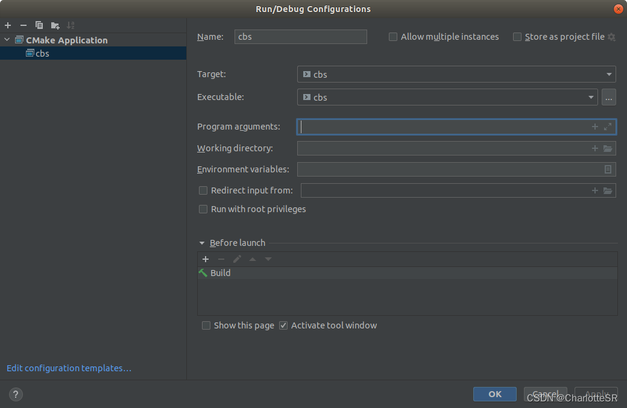The height and width of the screenshot is (408, 627).
Task: Collapse the CMake Application tree node
Action: click(x=7, y=40)
